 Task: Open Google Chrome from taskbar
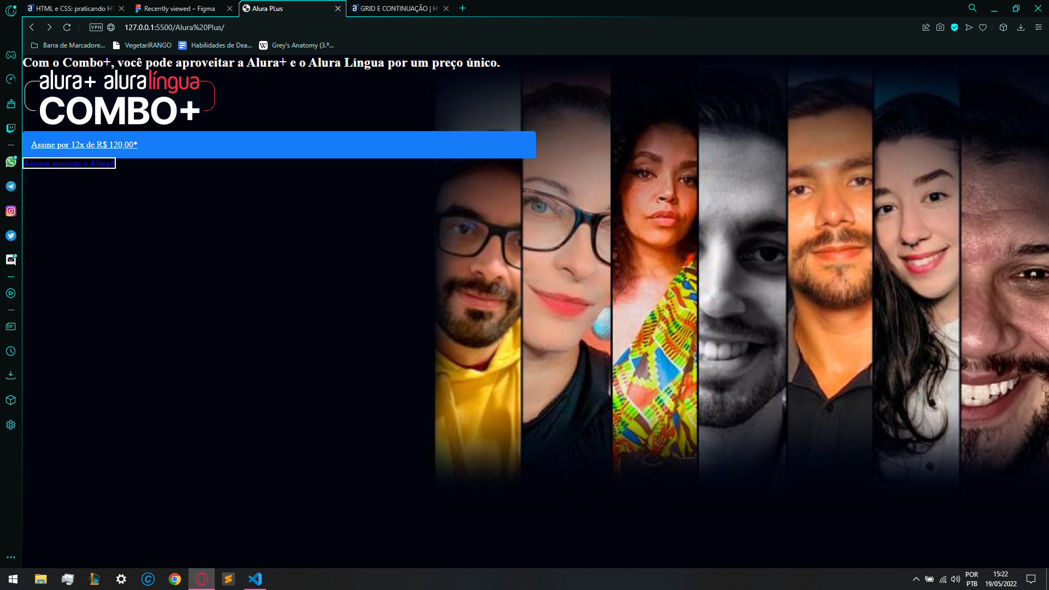coord(175,579)
